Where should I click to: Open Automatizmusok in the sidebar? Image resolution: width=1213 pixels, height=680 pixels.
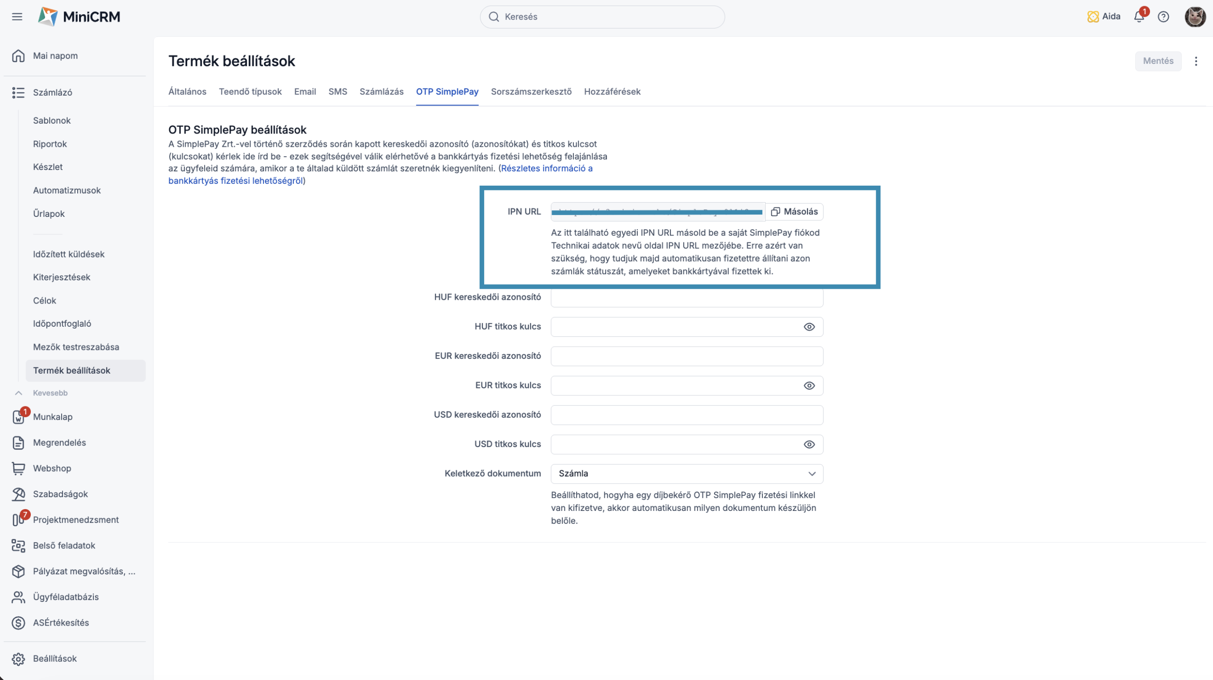67,190
